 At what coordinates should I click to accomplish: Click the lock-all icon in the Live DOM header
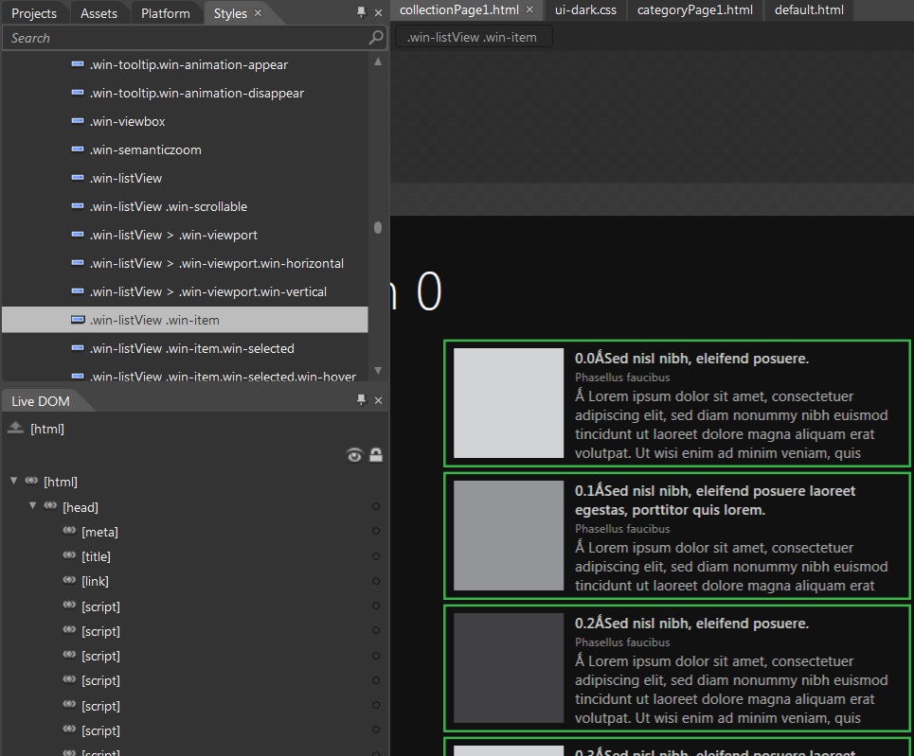tap(376, 455)
